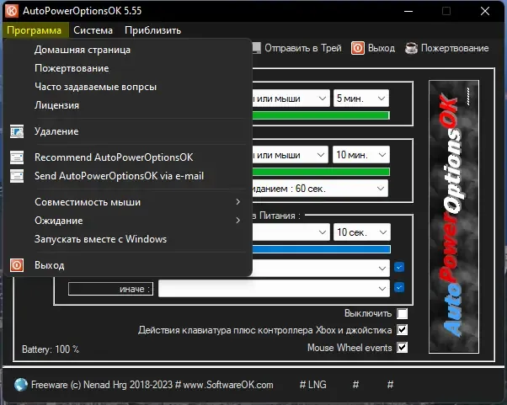Click the Recommend AutoPowerOptionsOK mail icon
The image size is (507, 405).
tap(17, 157)
